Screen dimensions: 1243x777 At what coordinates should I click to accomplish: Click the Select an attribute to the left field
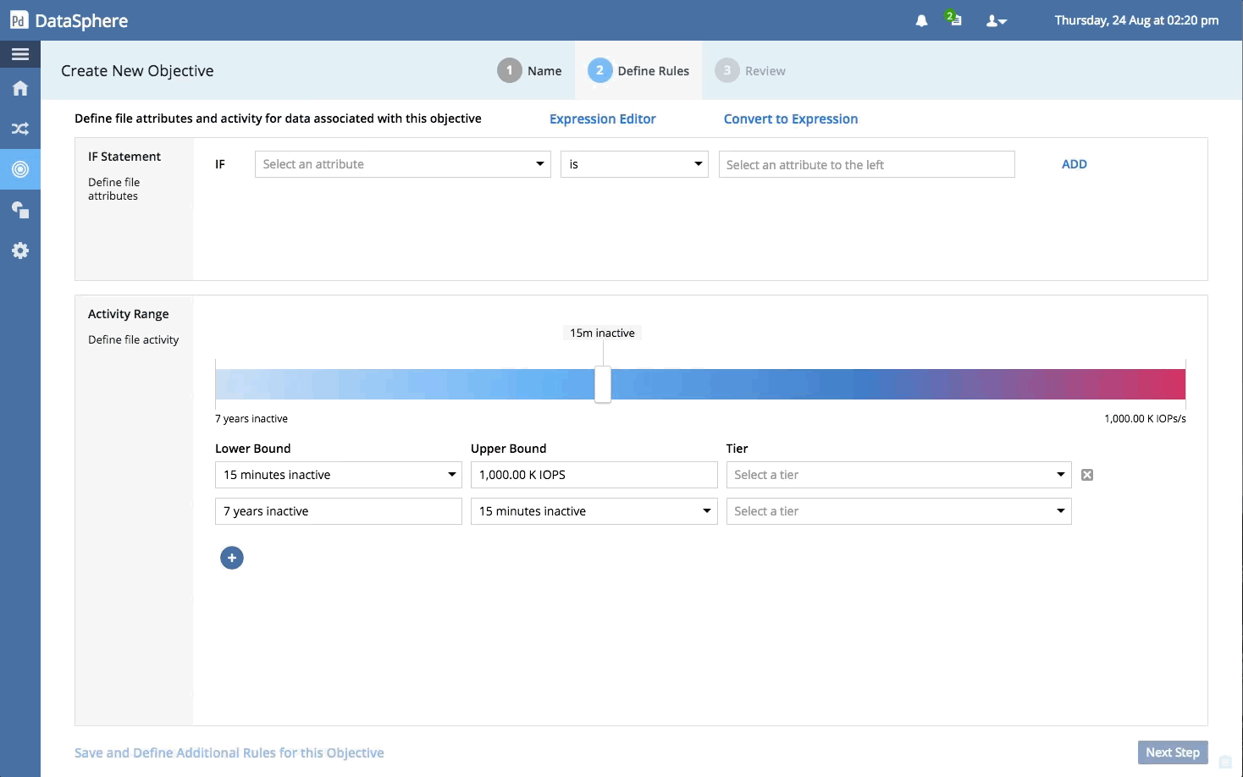coord(867,164)
